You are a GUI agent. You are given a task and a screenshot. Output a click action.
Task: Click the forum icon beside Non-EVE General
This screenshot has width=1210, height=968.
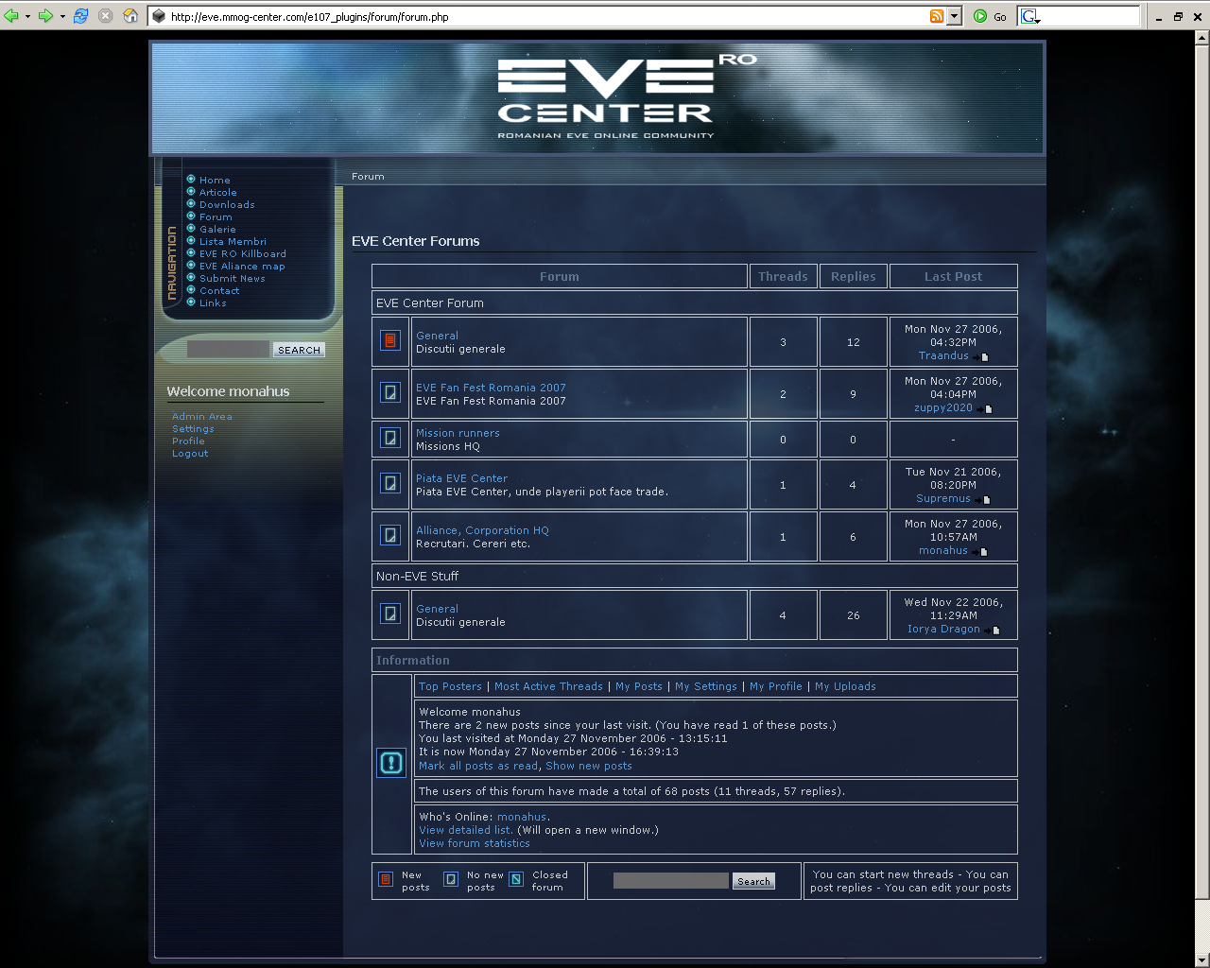(x=390, y=614)
